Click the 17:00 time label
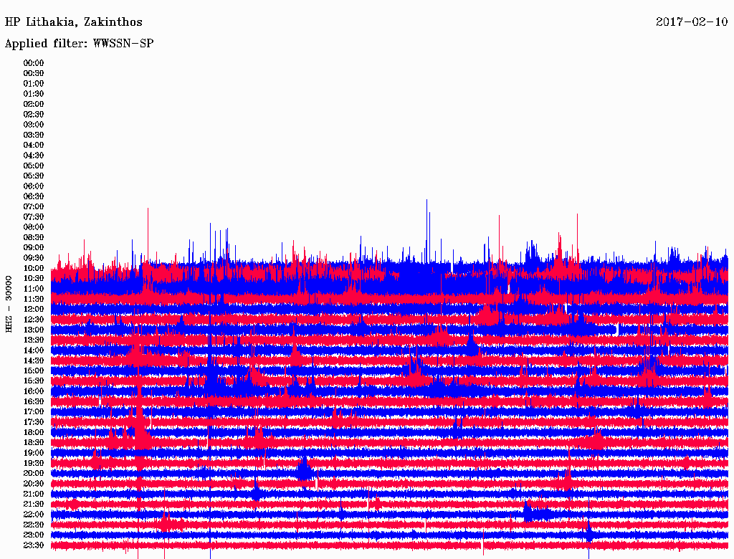 (x=34, y=412)
